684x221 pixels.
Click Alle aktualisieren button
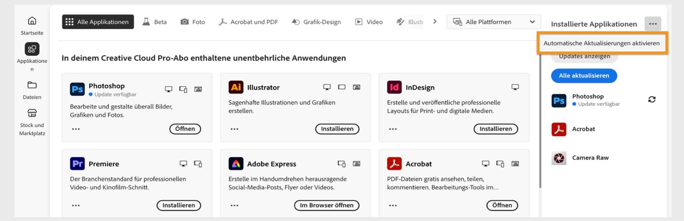coord(584,75)
